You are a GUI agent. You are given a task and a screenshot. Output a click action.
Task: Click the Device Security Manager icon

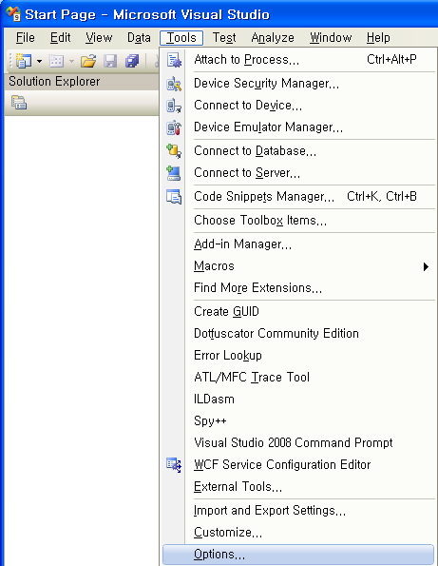pyautogui.click(x=174, y=84)
